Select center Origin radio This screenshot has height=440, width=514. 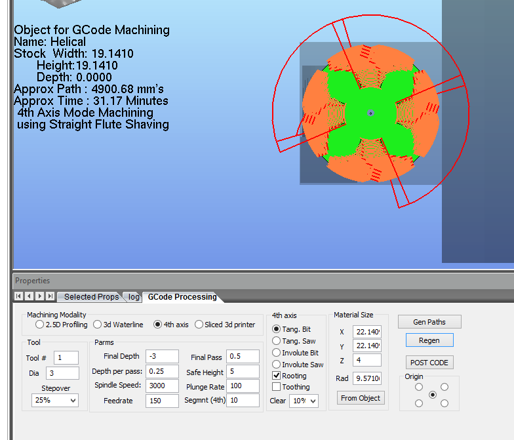(433, 395)
